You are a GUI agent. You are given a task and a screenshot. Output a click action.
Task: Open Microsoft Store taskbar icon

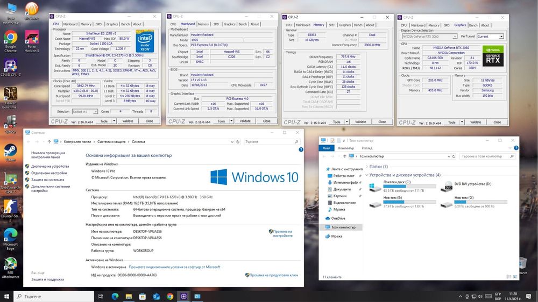click(x=143, y=296)
